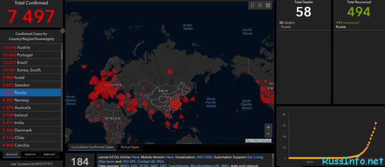The width and height of the screenshot is (385, 167).
Task: Open the basemap gallery grid icon
Action: (x=268, y=5)
